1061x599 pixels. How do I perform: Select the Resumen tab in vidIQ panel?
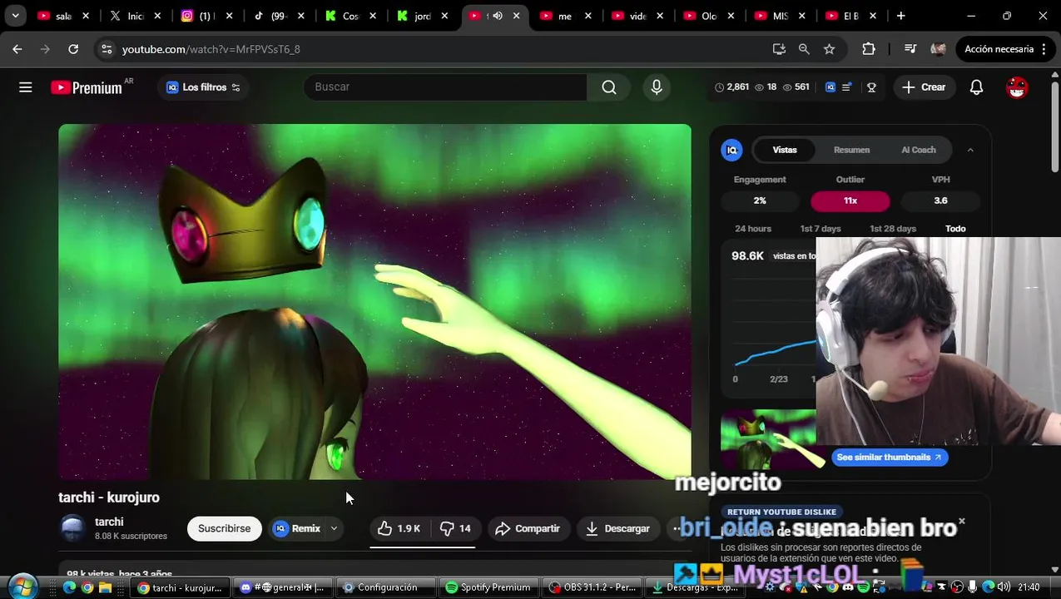851,150
